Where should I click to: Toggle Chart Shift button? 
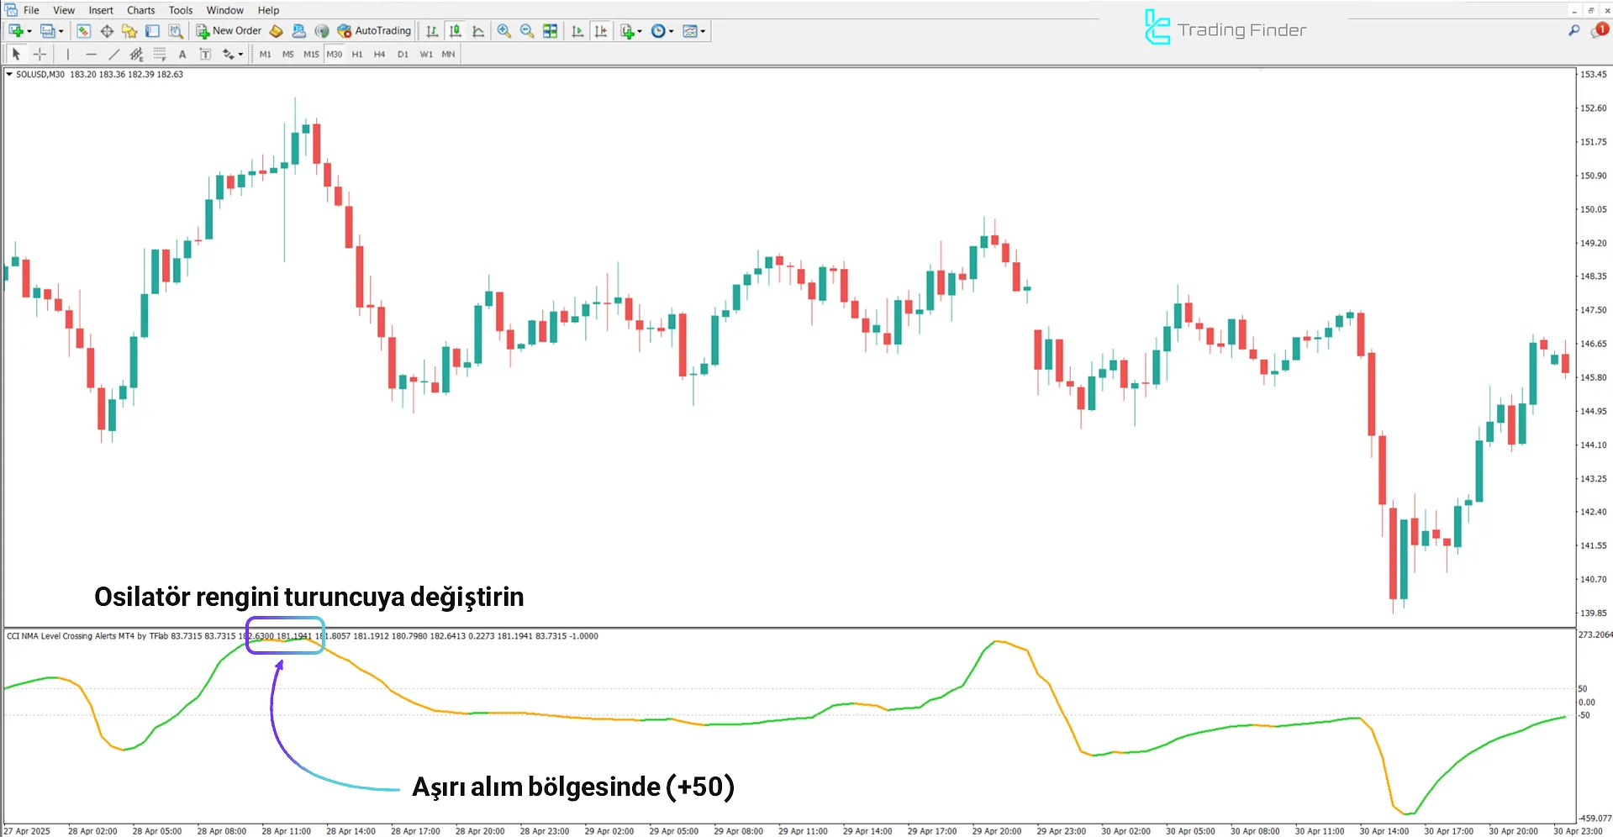601,31
